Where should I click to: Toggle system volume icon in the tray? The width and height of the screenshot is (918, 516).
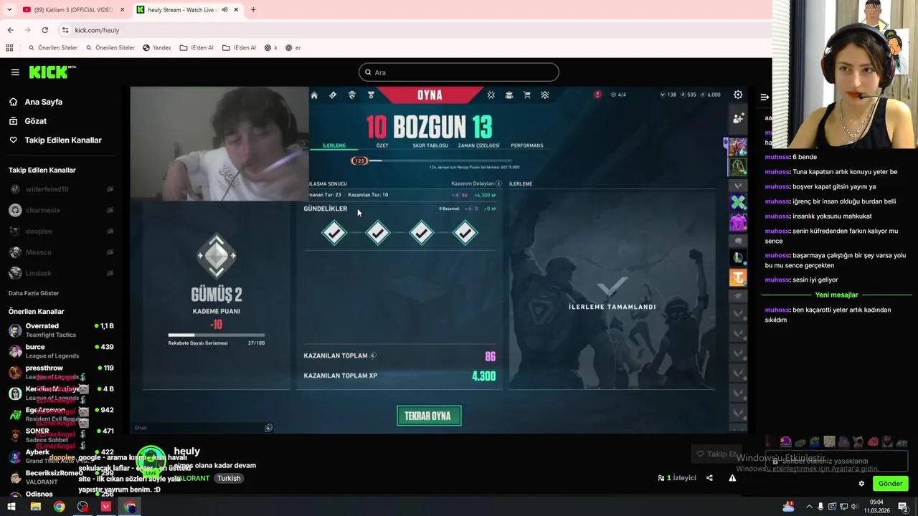click(855, 507)
